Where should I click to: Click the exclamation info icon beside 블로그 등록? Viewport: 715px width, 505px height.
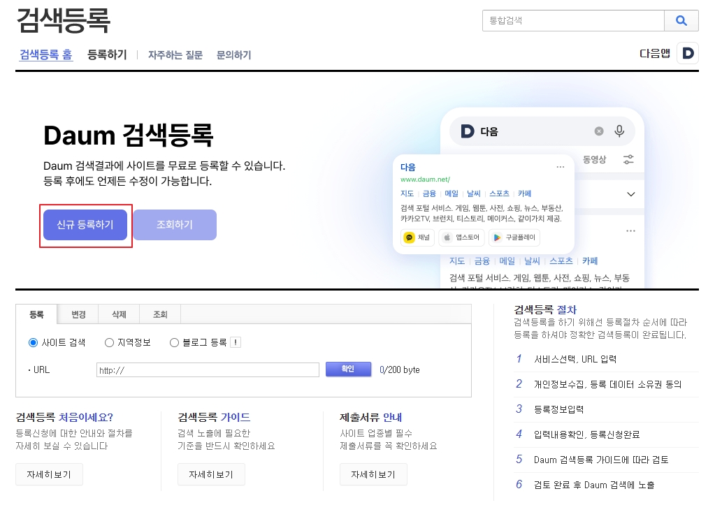coord(236,342)
